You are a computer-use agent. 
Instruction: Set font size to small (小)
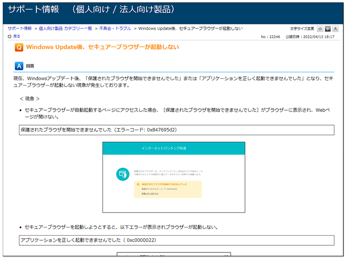point(320,29)
